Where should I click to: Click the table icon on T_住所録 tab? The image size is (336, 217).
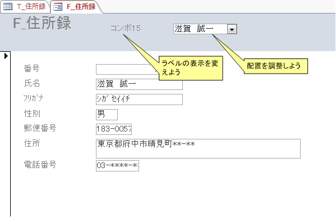tap(8, 7)
